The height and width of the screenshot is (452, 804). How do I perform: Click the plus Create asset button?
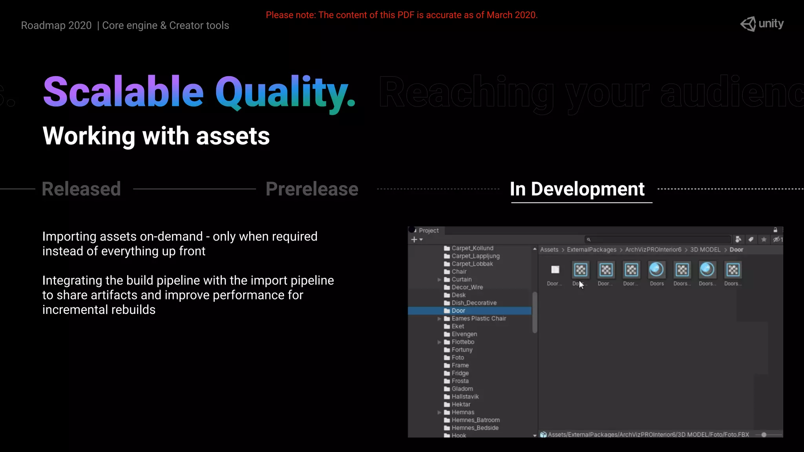tap(414, 239)
